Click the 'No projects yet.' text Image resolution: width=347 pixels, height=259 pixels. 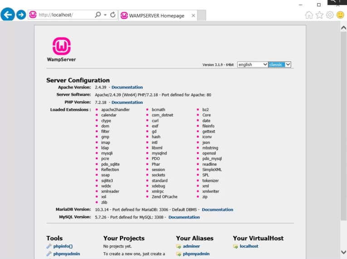click(117, 246)
